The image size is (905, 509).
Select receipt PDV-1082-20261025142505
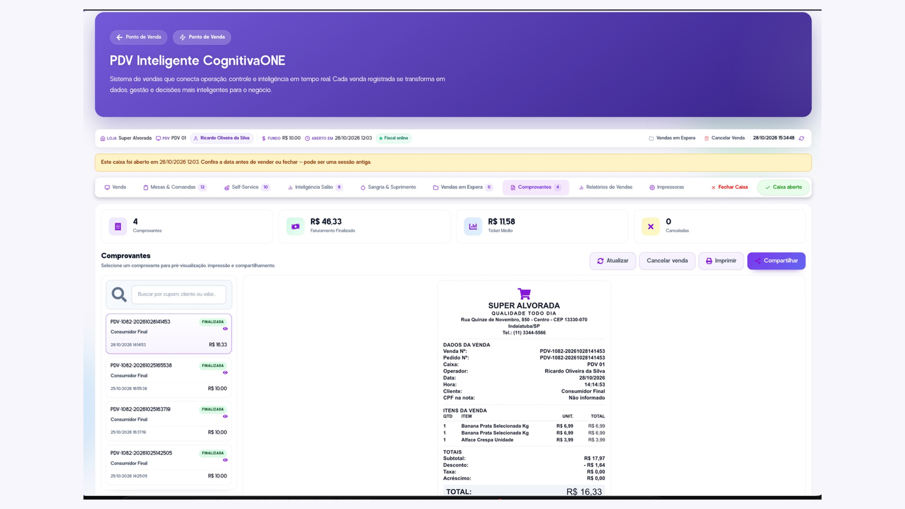169,464
